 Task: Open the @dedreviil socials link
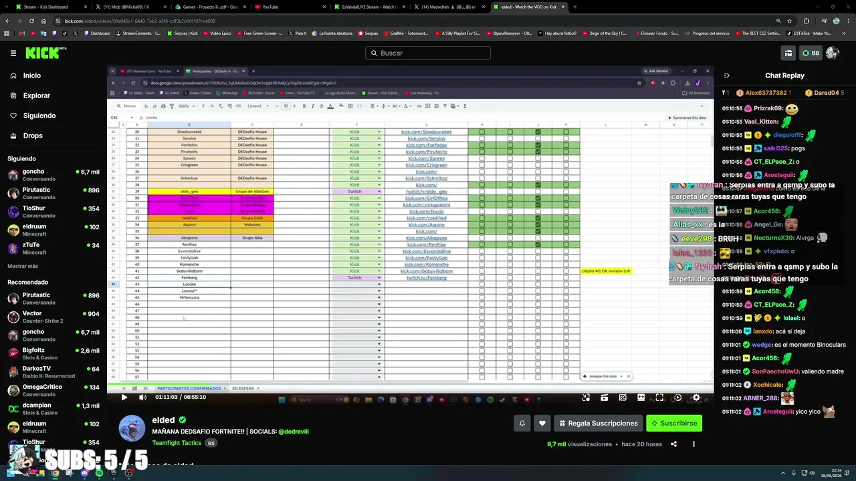click(x=294, y=432)
